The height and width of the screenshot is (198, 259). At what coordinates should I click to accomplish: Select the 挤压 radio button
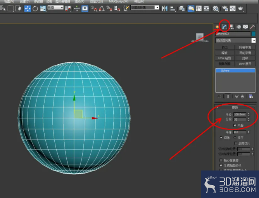click(235, 138)
